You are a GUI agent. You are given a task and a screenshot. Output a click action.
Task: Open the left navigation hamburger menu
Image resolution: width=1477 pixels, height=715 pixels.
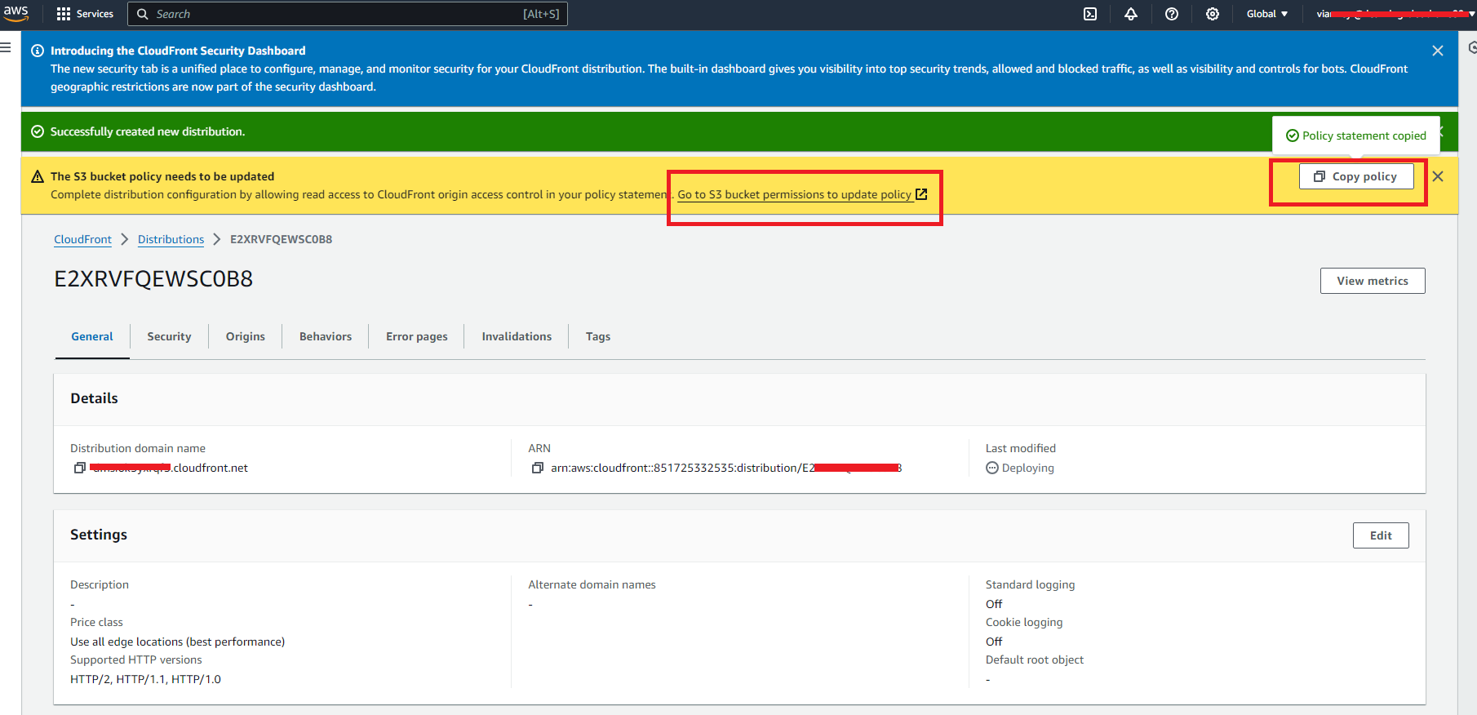(x=6, y=47)
